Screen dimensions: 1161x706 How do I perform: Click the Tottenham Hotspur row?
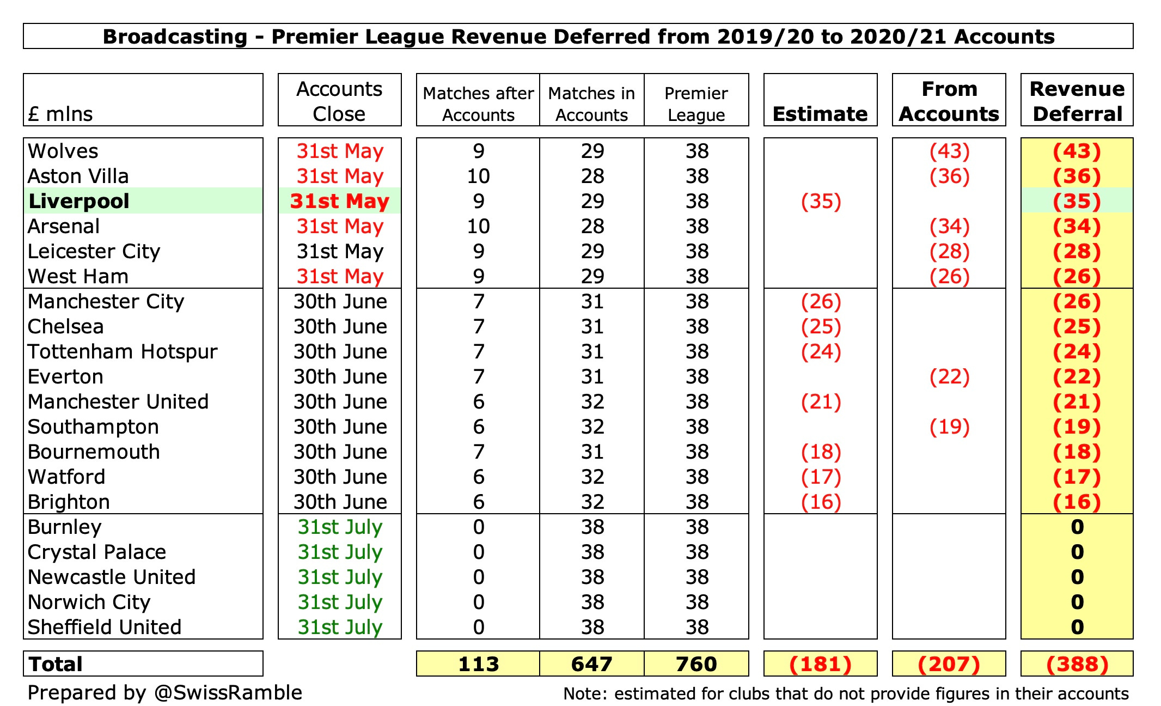(x=121, y=351)
